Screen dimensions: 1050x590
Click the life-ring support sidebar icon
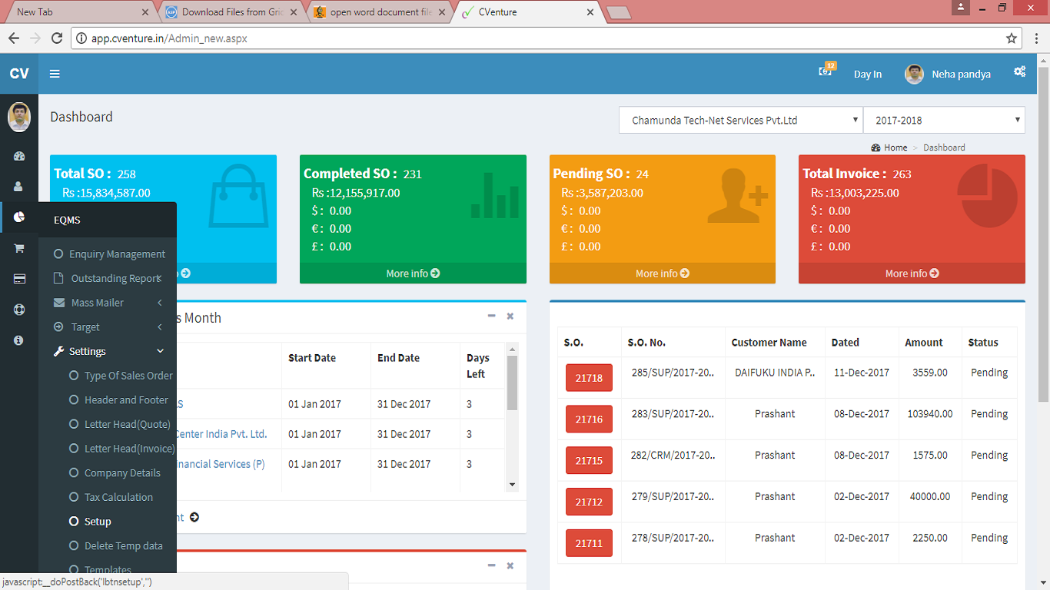pyautogui.click(x=19, y=310)
